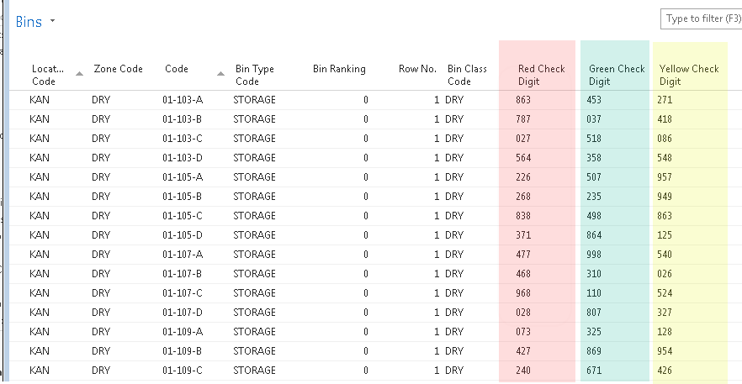Viewport: 742px width, 384px height.
Task: Select the Bin Type Code column header
Action: coord(254,75)
